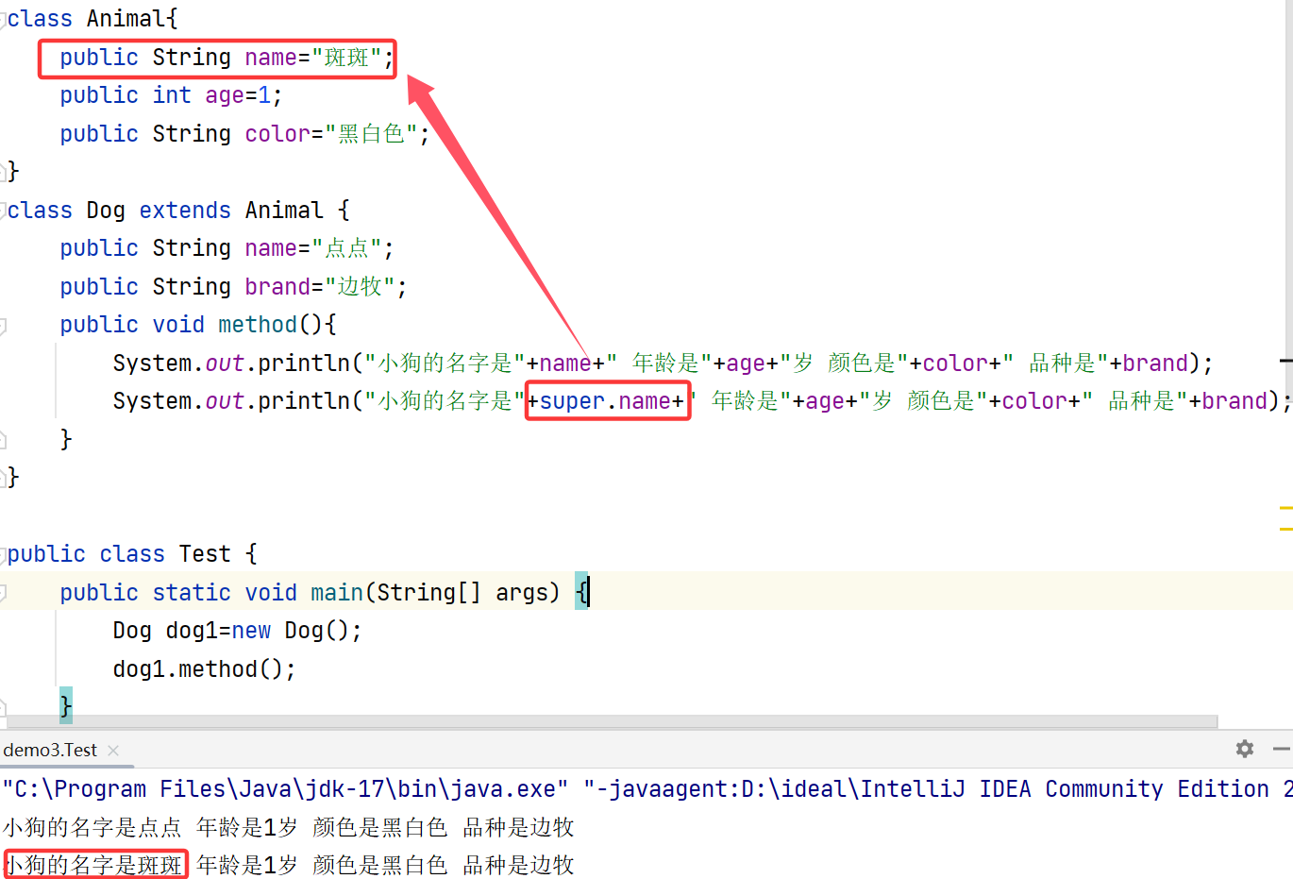This screenshot has width=1293, height=879.
Task: Click the string "小狗的名字是" in the first println
Action: pos(444,363)
